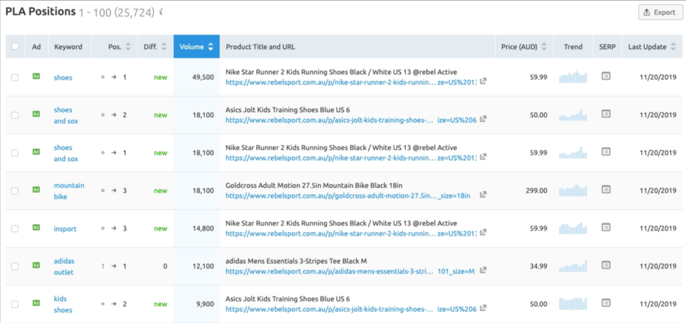Select the checkbox for adidas outlet row
This screenshot has width=686, height=323.
pyautogui.click(x=15, y=266)
